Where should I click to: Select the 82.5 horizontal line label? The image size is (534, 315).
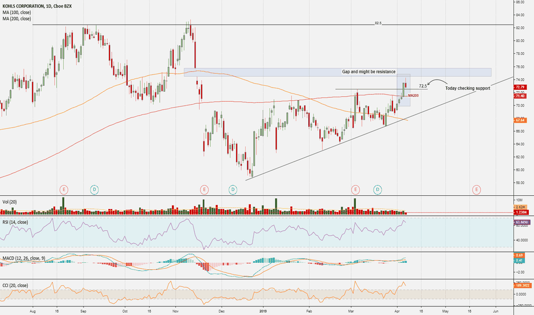(378, 23)
